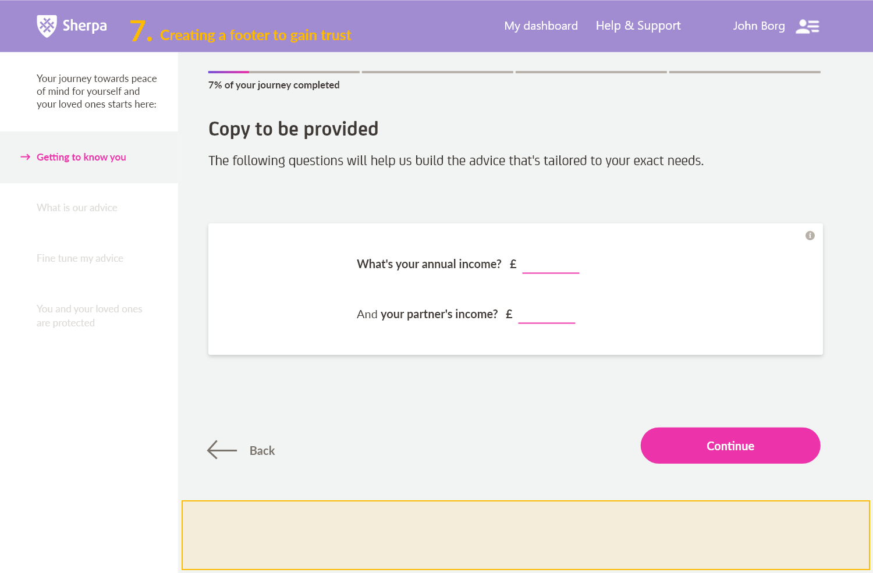Select You and your loved ones are protected step

tap(90, 316)
